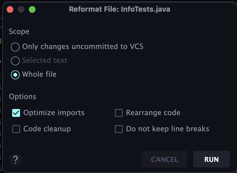Viewport: 237px width, 173px height.
Task: Click the gray minimize window button
Action: pos(21,9)
